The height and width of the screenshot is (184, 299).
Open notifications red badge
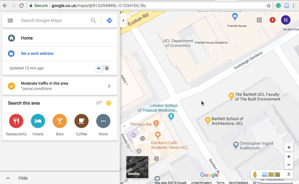(272, 20)
